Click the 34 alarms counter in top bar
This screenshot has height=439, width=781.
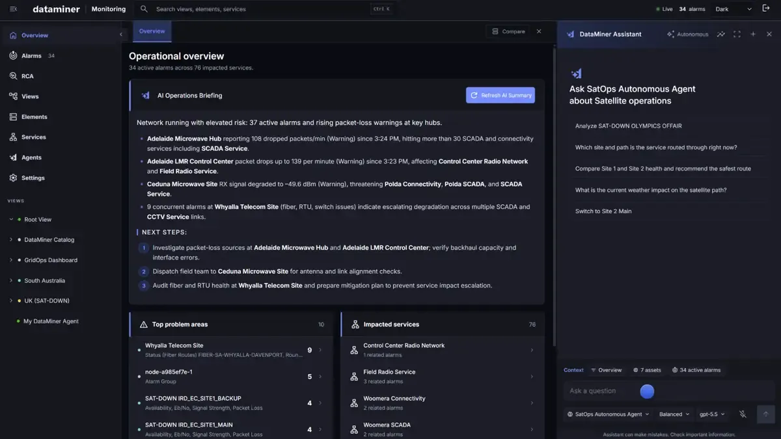click(692, 9)
